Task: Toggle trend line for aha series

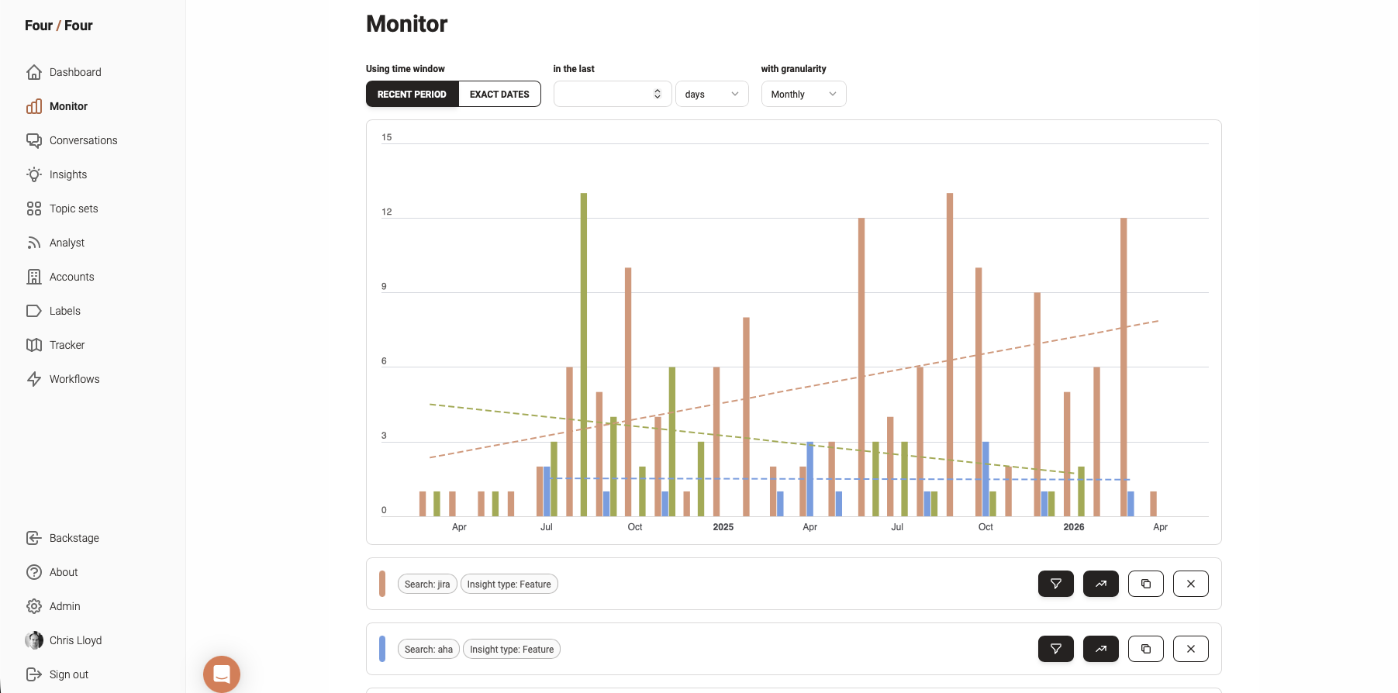Action: pyautogui.click(x=1100, y=649)
